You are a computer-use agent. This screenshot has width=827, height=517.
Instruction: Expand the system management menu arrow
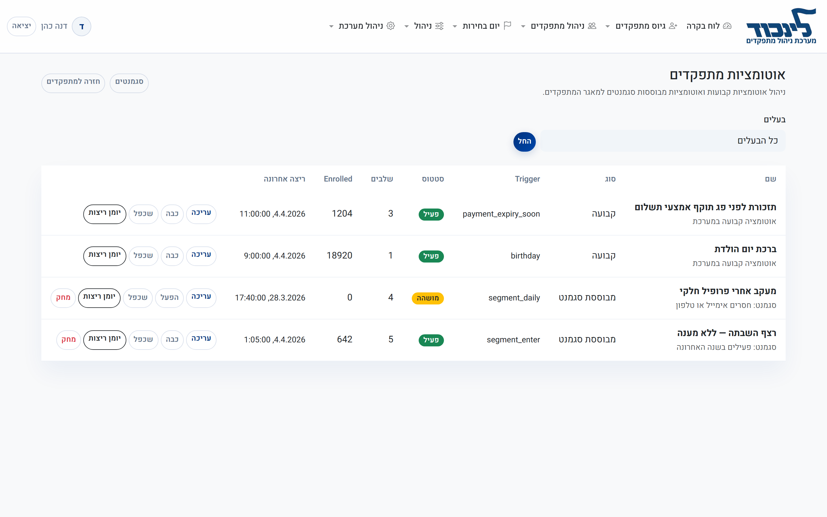click(x=331, y=26)
